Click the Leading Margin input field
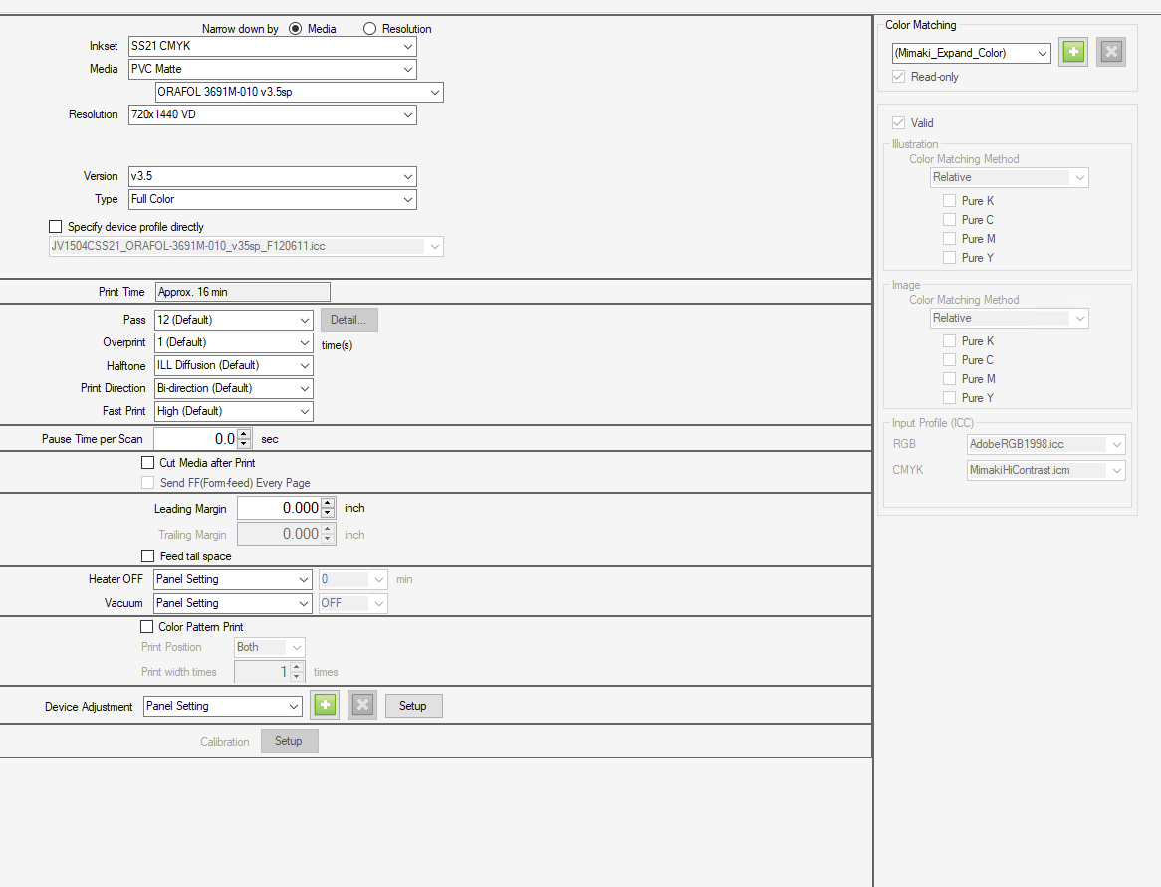The image size is (1161, 887). click(x=279, y=508)
